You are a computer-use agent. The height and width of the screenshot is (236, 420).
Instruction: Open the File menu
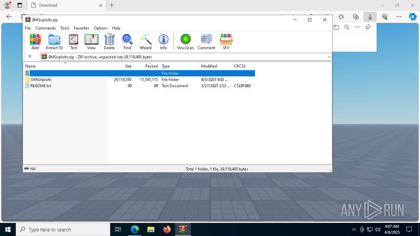point(28,28)
